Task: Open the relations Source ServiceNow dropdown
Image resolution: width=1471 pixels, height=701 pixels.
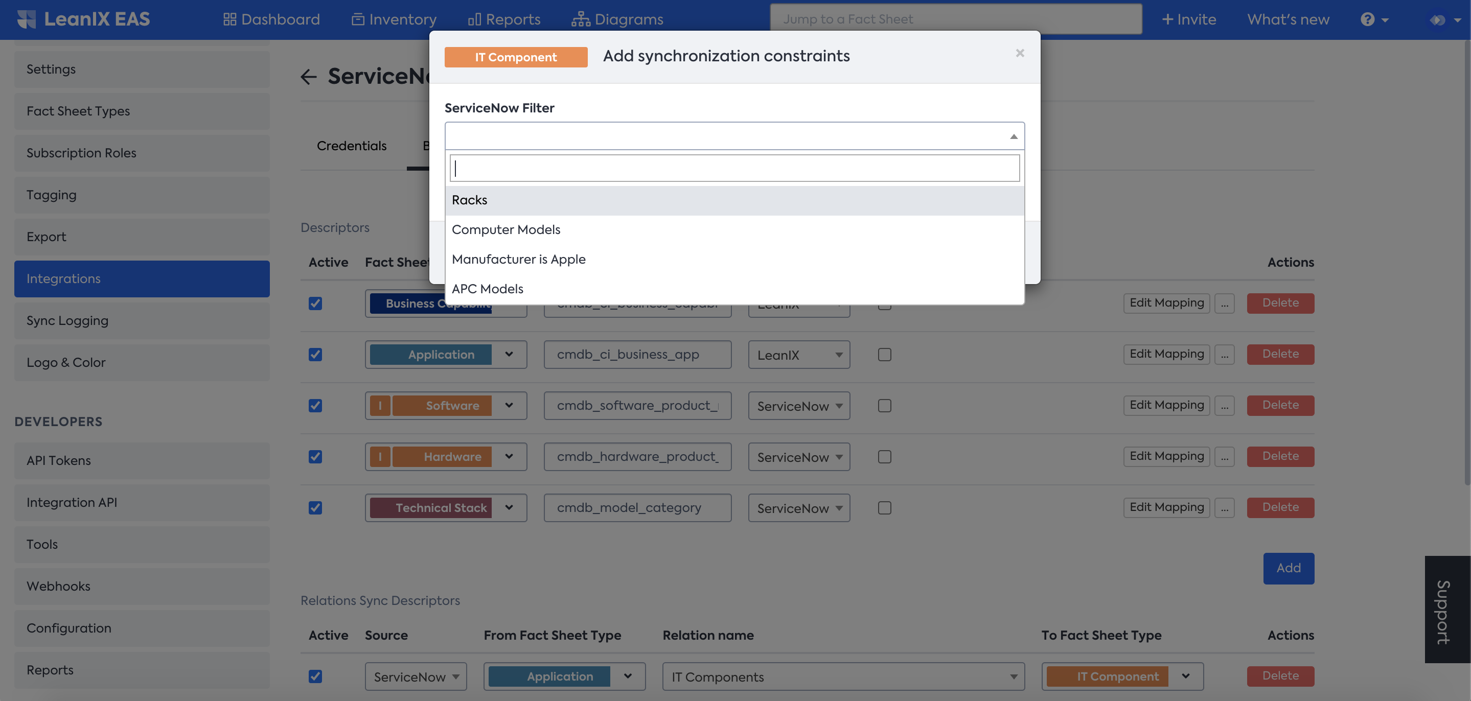Action: coord(416,676)
